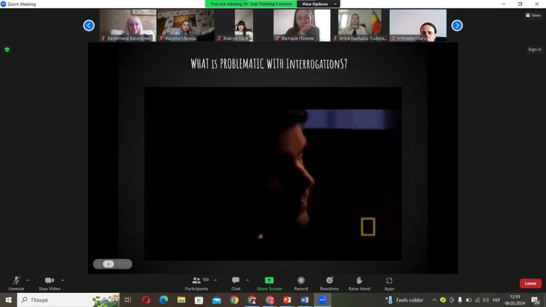Expand video options arrow beside Stop Video
Image resolution: width=546 pixels, height=307 pixels.
click(62, 280)
